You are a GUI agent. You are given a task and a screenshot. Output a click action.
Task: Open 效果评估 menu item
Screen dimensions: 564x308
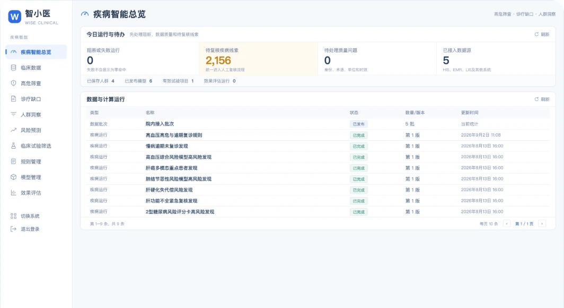pos(36,193)
